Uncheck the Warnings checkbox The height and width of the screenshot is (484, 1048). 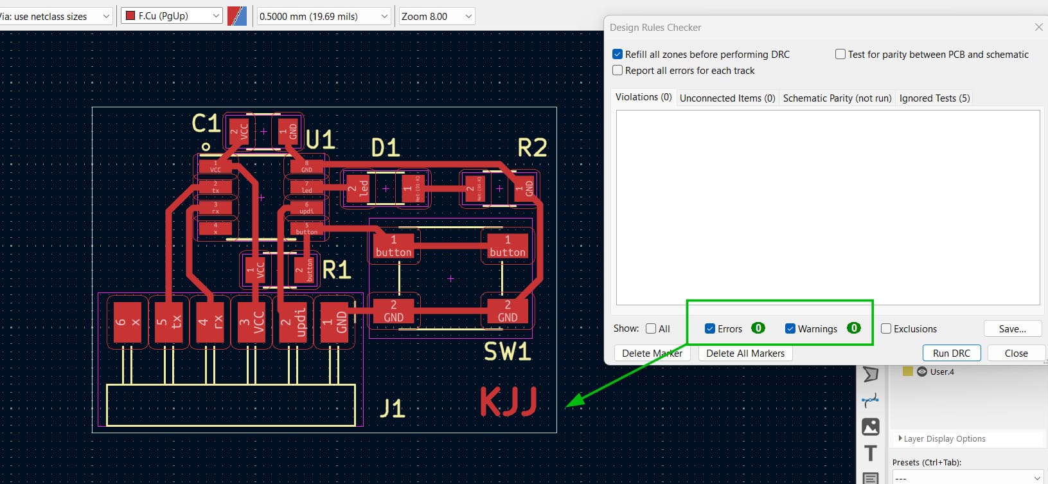(x=790, y=328)
